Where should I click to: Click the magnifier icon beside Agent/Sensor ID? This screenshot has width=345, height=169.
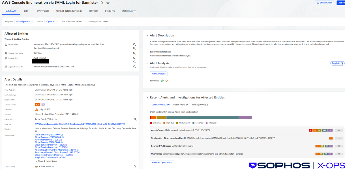click(134, 67)
